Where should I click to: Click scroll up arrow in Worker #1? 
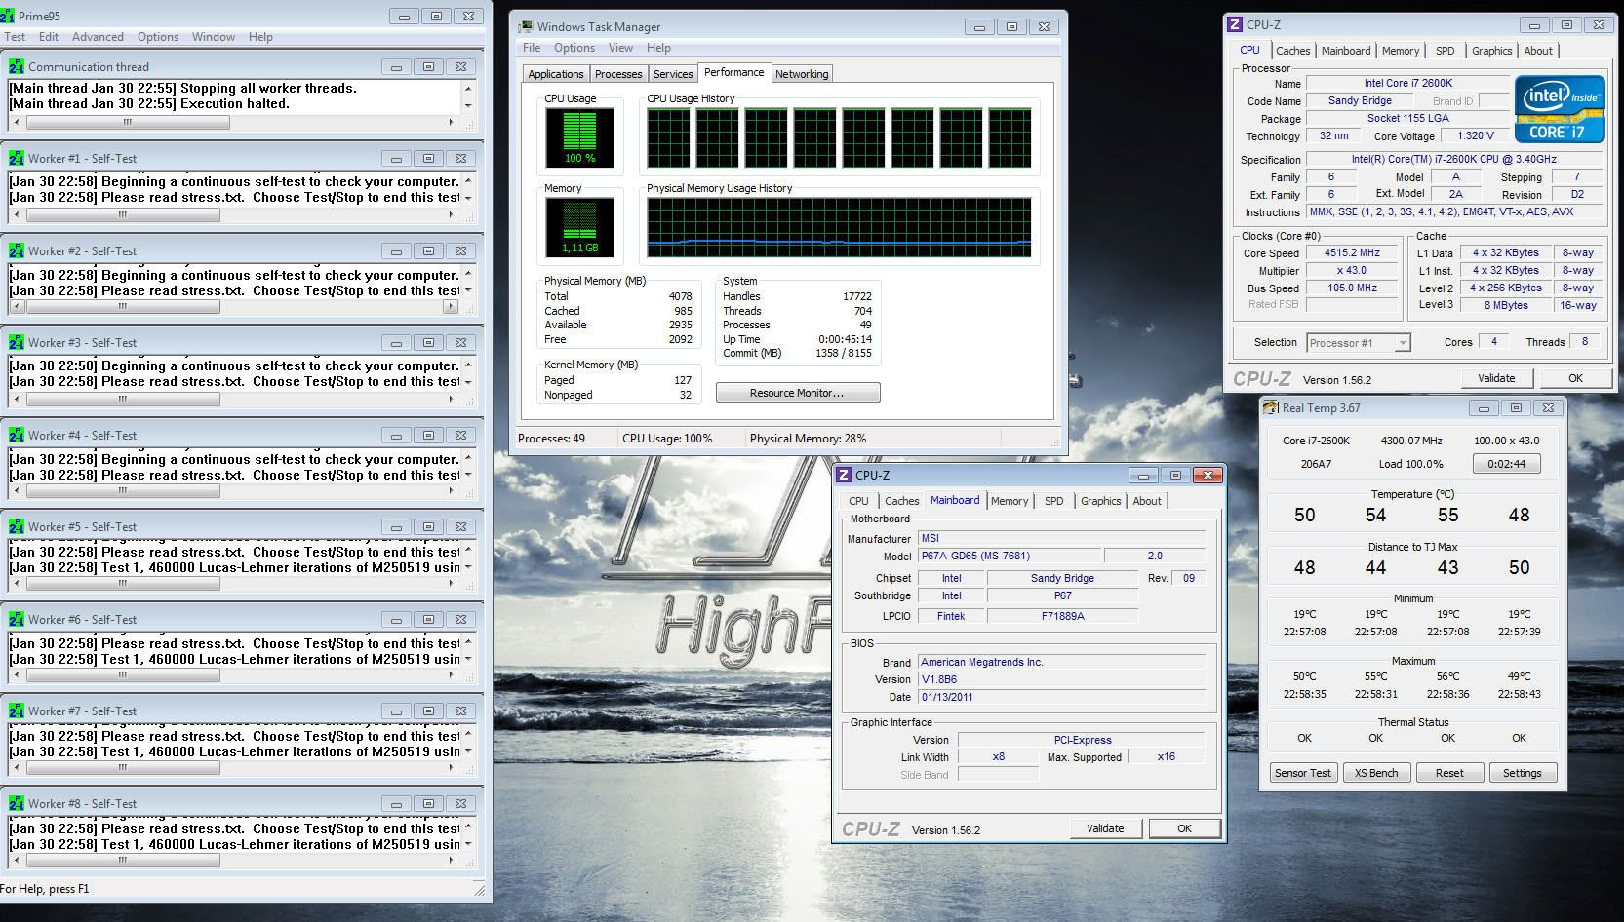(468, 180)
